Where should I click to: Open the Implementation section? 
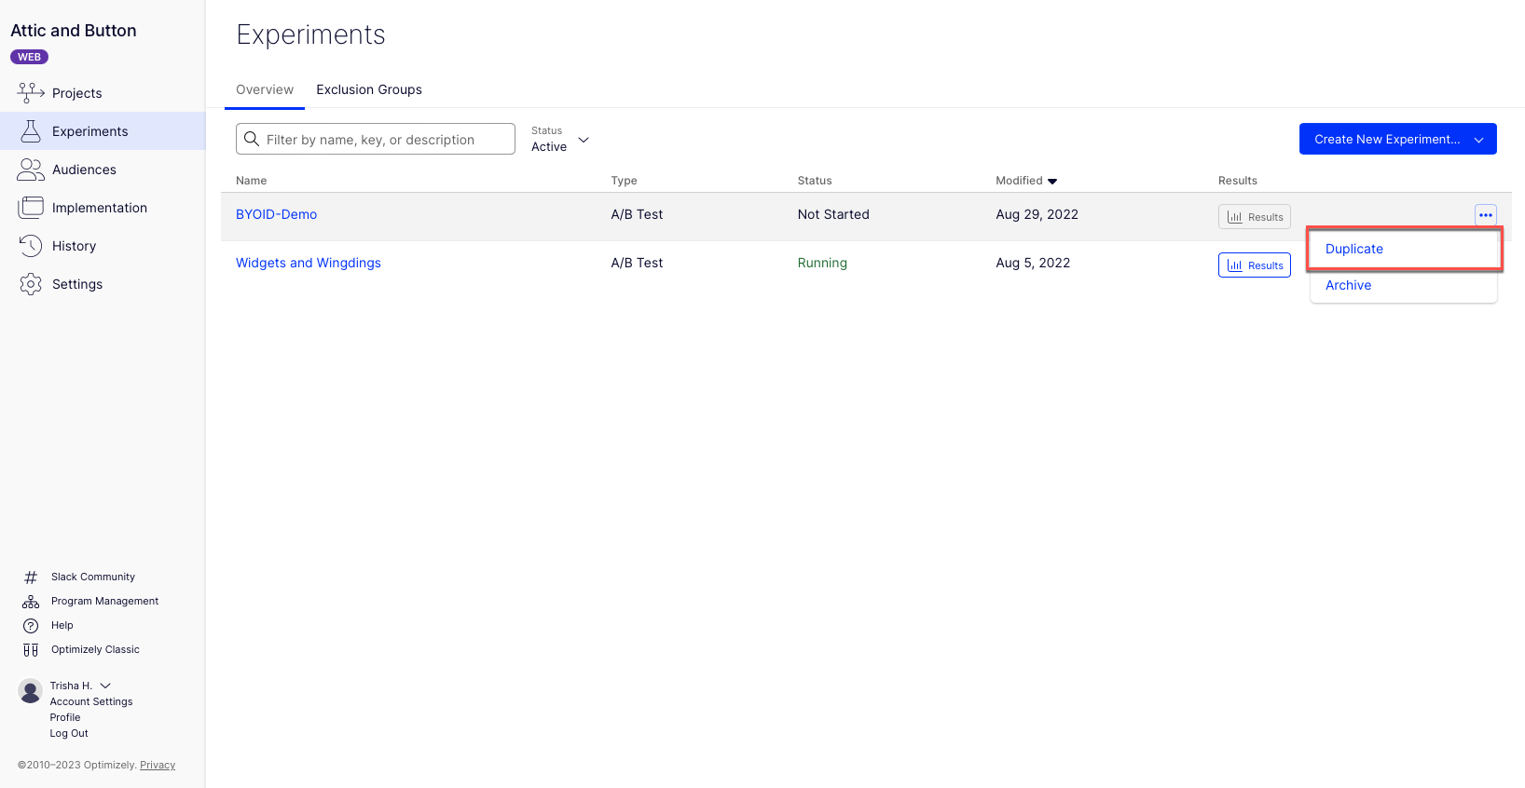(x=100, y=208)
